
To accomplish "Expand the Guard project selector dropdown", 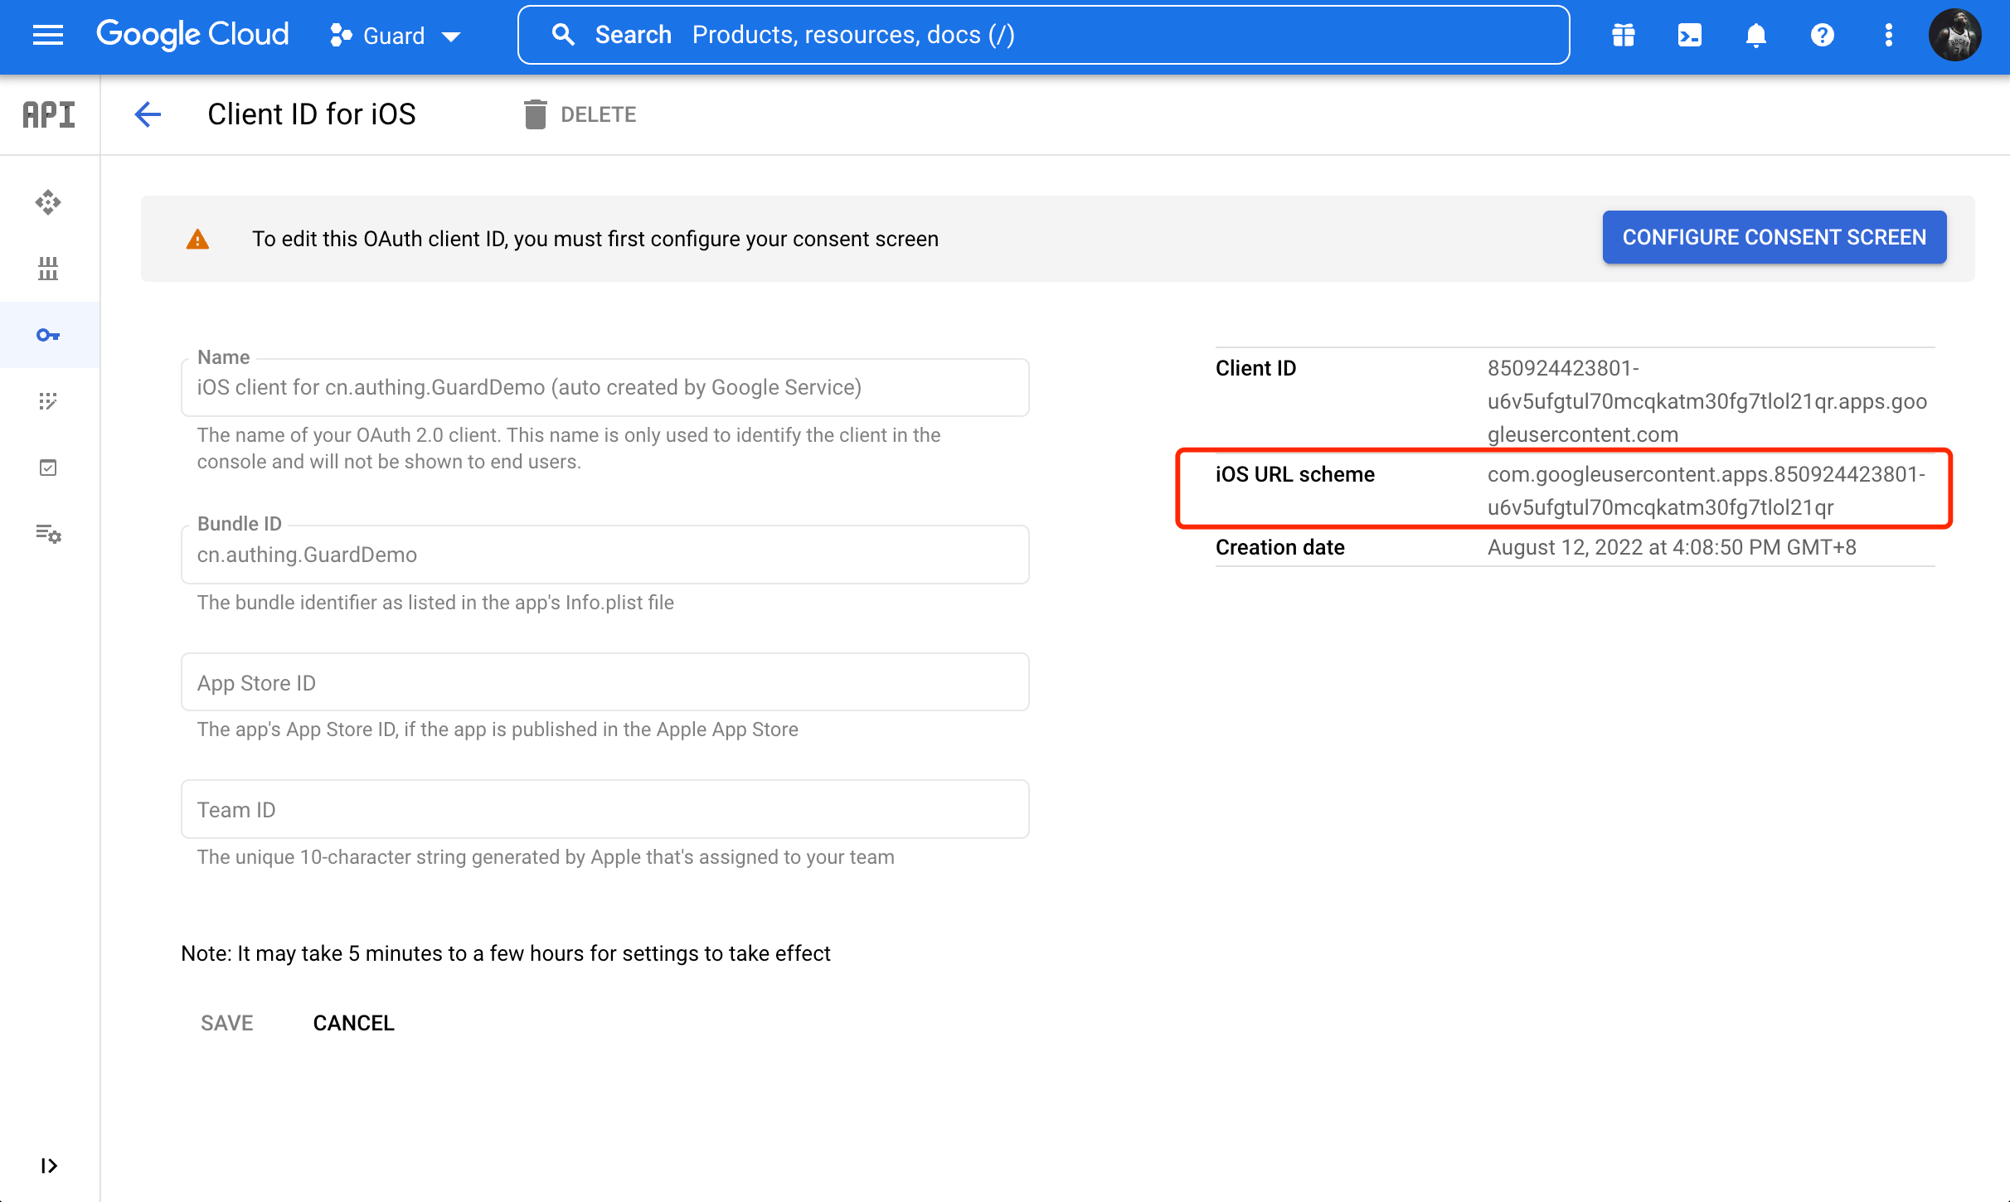I will click(x=396, y=36).
